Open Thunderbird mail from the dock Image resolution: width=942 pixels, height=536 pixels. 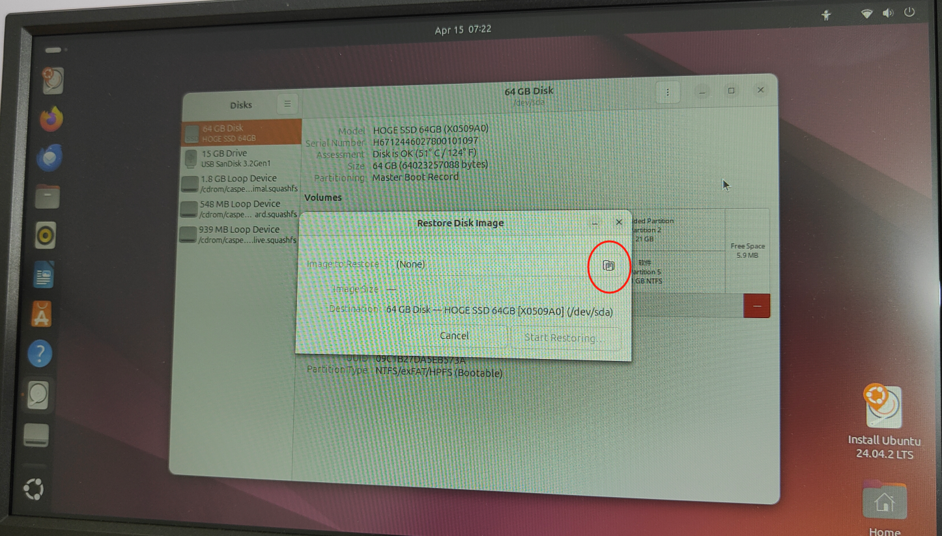pyautogui.click(x=50, y=158)
